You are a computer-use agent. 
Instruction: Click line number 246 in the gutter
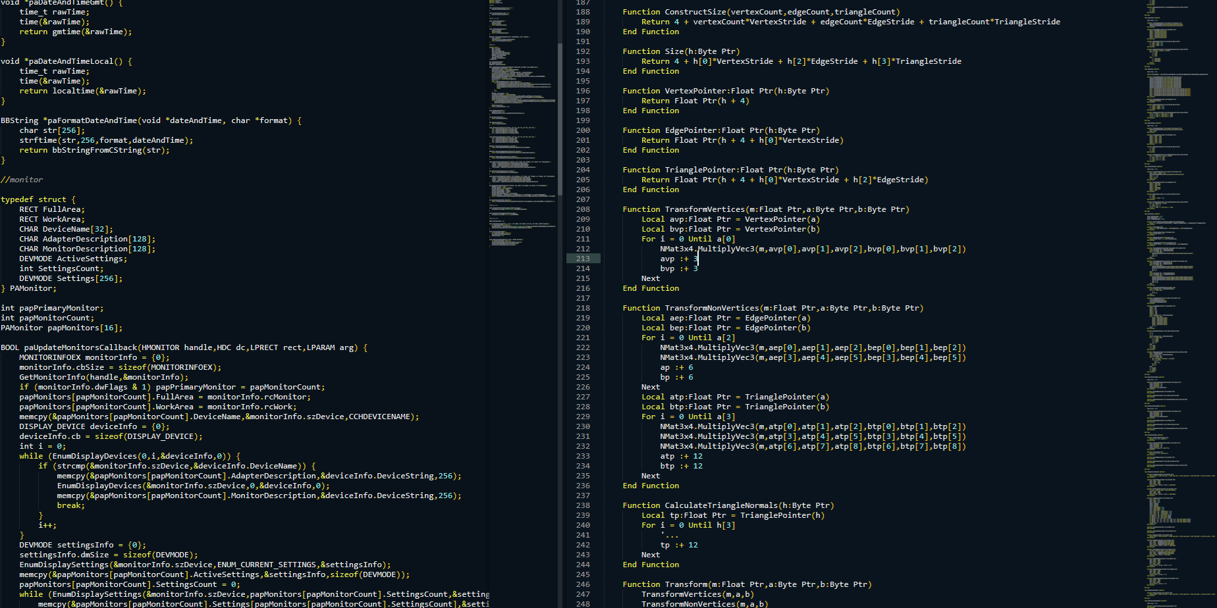[x=583, y=584]
